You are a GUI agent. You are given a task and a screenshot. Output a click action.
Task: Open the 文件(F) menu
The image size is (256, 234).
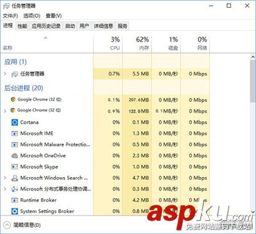[10, 16]
